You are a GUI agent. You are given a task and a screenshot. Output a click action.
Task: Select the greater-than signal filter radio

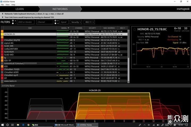pos(55,21)
